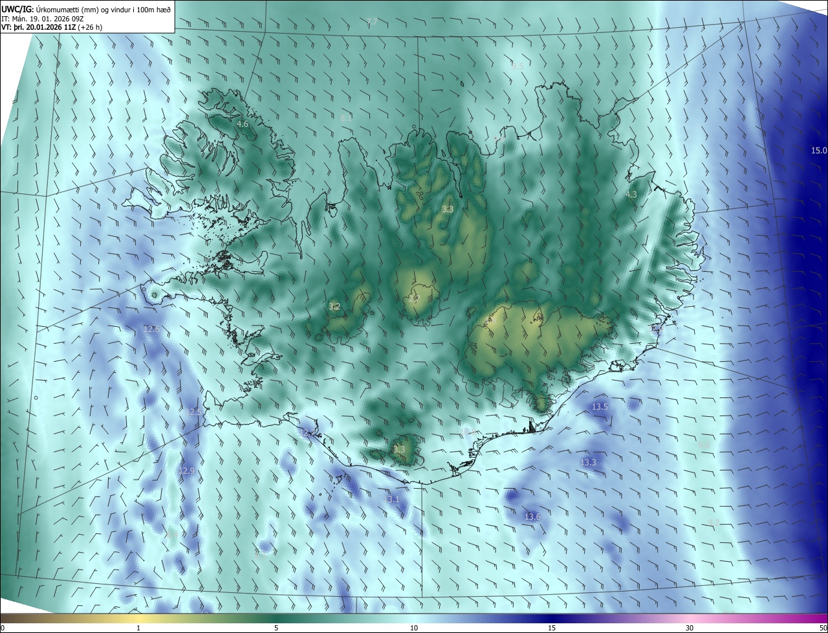Click the 4.6 value label
The width and height of the screenshot is (828, 633).
(x=243, y=124)
